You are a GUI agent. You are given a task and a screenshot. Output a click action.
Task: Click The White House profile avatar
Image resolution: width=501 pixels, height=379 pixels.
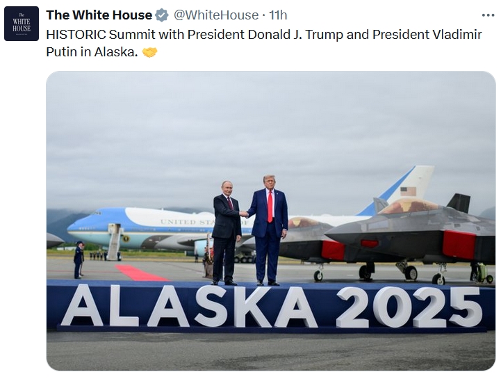[x=22, y=24]
